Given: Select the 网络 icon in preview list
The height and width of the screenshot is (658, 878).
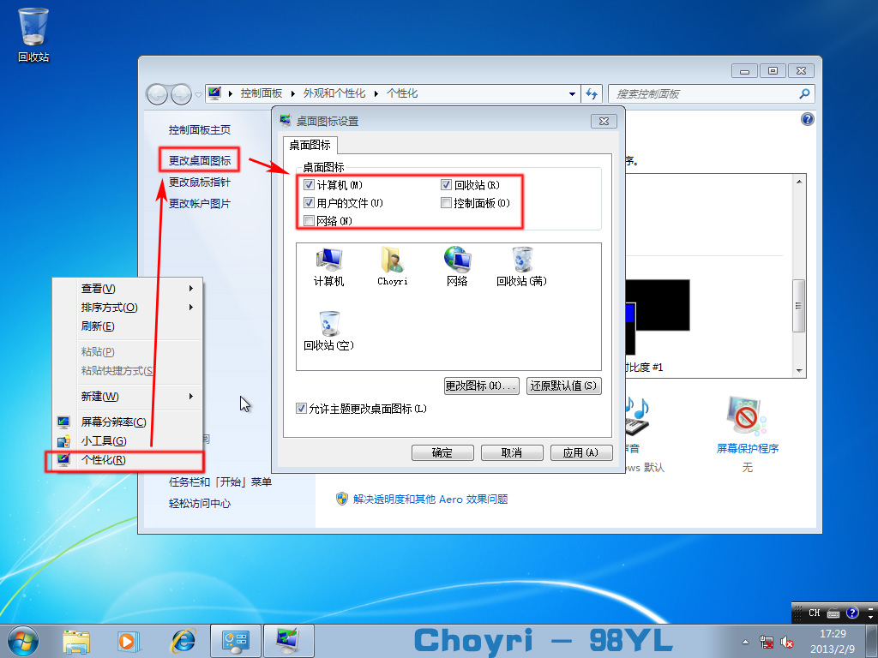Looking at the screenshot, I should (457, 266).
